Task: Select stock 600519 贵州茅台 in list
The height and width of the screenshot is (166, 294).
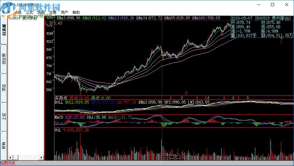Action: click(23, 18)
